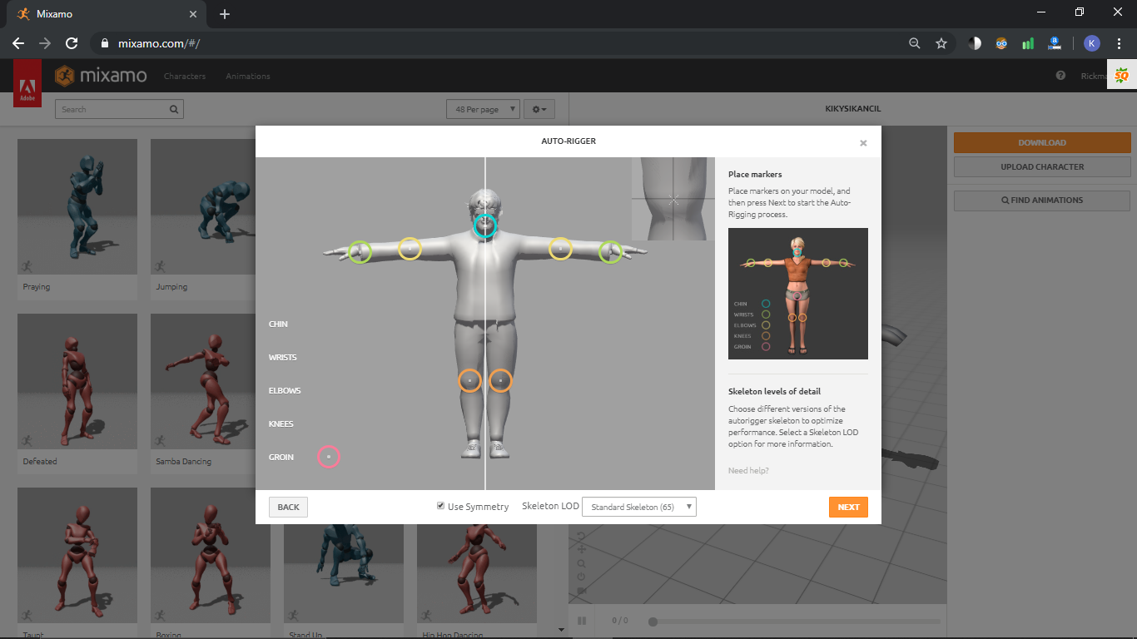Screen dimensions: 1137x639
Task: Open the help question mark icon
Action: pos(1060,76)
